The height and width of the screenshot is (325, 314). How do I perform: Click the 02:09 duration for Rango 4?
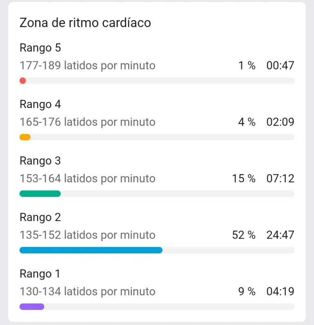[x=280, y=122]
